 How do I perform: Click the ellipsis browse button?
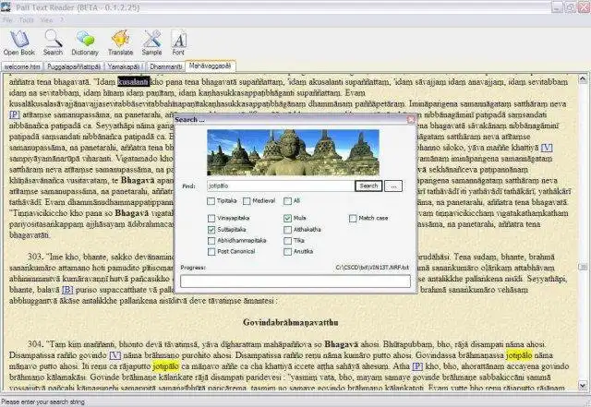[393, 186]
